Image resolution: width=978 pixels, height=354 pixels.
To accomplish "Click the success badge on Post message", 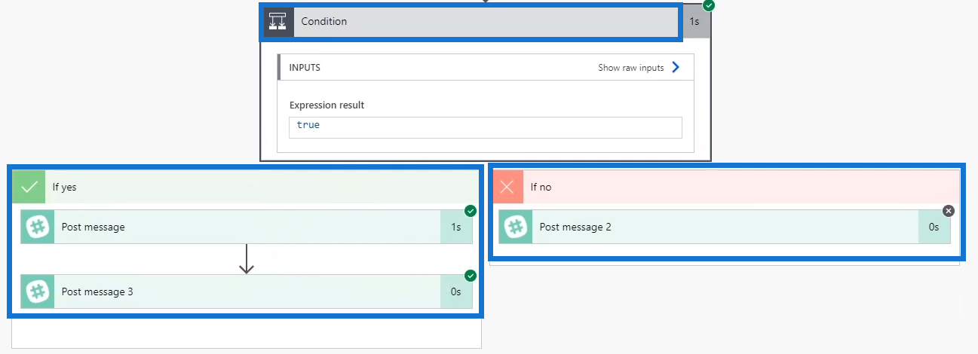I will click(x=471, y=211).
